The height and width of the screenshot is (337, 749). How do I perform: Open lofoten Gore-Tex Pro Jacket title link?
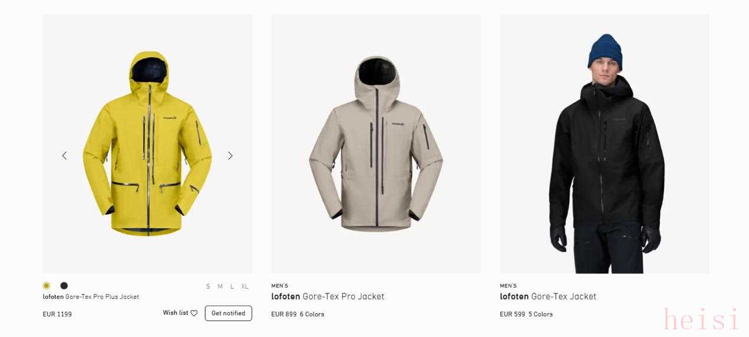tap(328, 296)
